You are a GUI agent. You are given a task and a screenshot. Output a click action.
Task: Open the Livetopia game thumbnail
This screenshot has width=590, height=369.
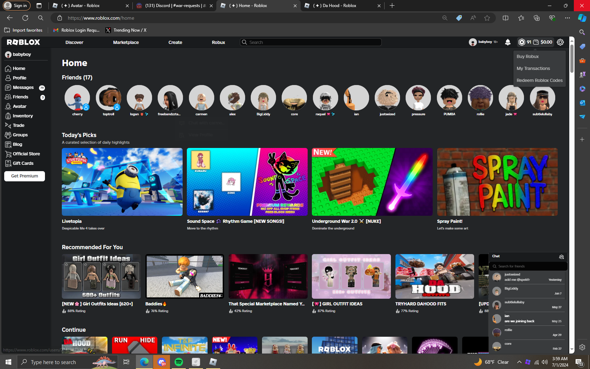pos(122,182)
